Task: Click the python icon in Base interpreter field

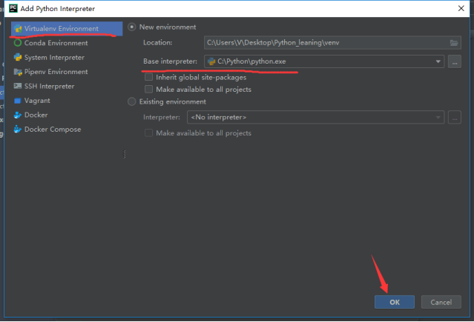Action: 211,61
